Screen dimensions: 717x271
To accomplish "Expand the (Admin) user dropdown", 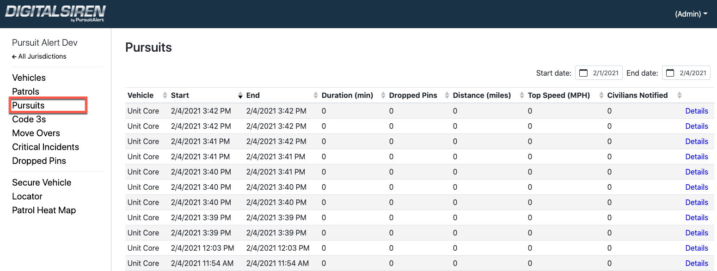I will [x=691, y=14].
